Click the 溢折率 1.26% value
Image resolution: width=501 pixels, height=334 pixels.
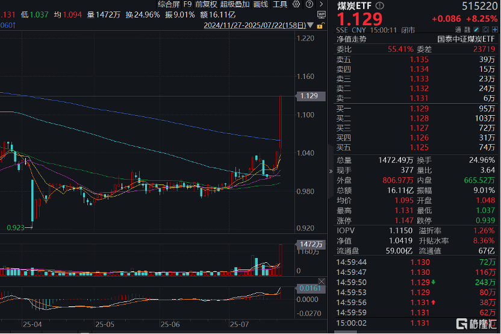point(484,231)
